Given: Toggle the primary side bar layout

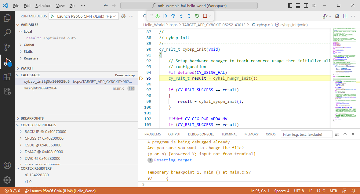Looking at the screenshot, I should (x=290, y=5).
